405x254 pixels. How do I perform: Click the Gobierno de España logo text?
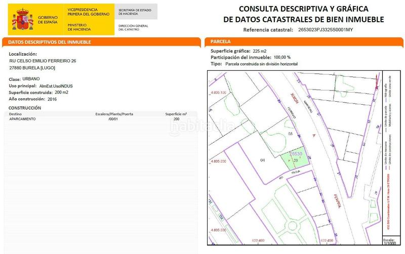point(48,20)
